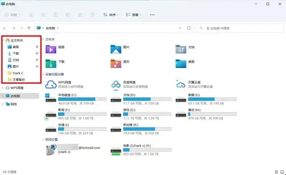Viewport: 286px width, 175px height.
Task: Click the Delete trash icon
Action: (x=93, y=15)
